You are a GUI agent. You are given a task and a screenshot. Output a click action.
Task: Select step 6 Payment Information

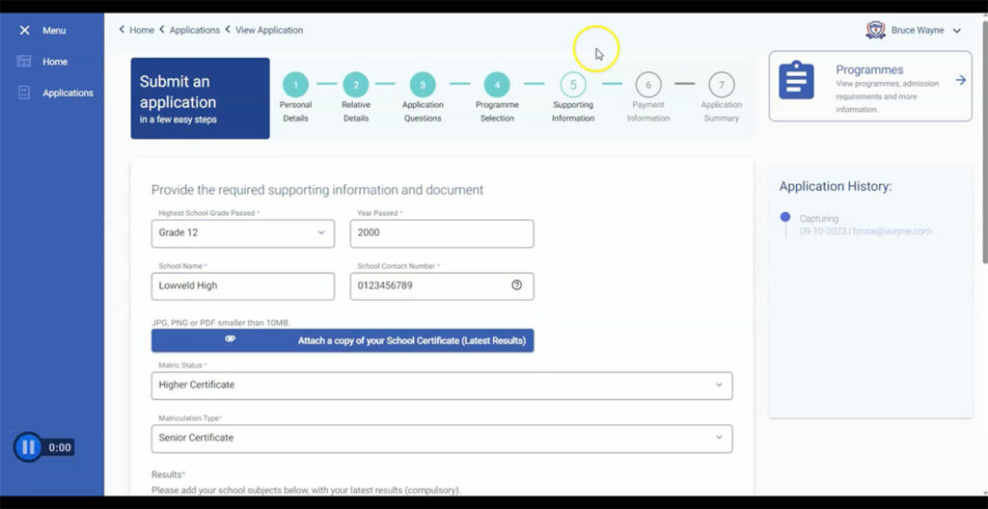click(647, 85)
